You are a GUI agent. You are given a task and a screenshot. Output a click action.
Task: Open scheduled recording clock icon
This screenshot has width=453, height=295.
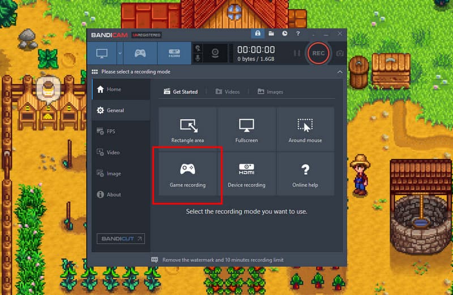click(x=285, y=33)
